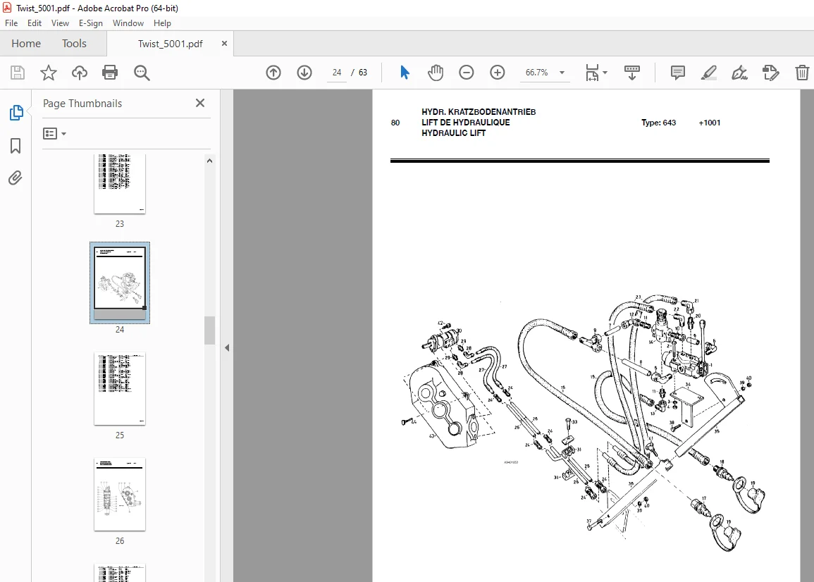This screenshot has width=814, height=582.
Task: Click the 'LIFT DE HYDRAULIQUE' heading
Action: 466,122
